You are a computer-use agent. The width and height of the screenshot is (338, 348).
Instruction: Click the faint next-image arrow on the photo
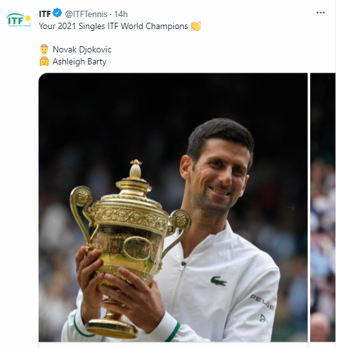point(291,208)
